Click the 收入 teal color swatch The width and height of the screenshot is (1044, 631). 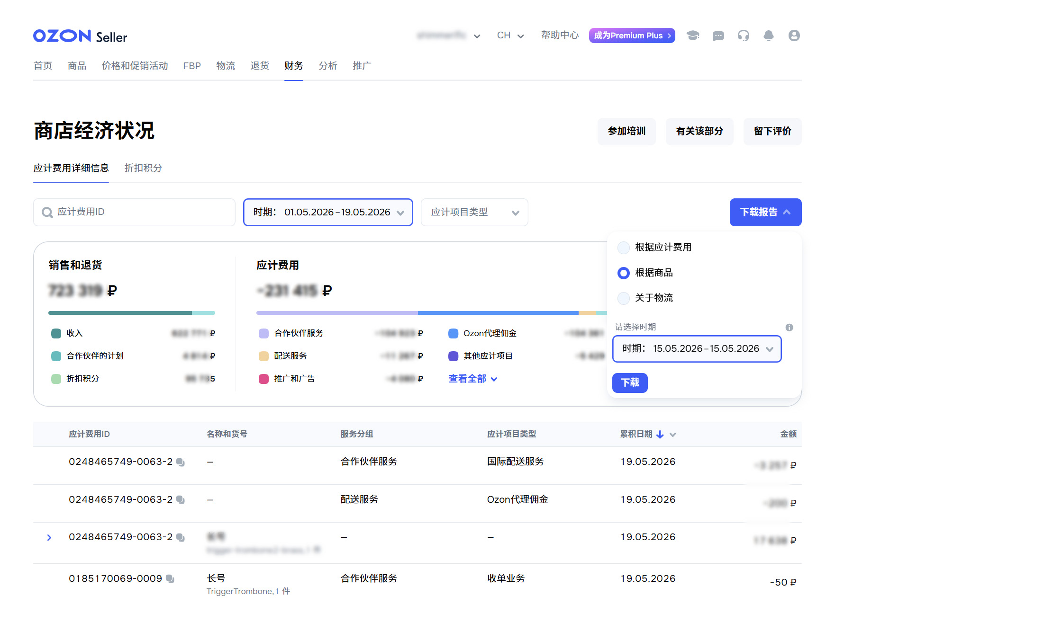pyautogui.click(x=56, y=333)
